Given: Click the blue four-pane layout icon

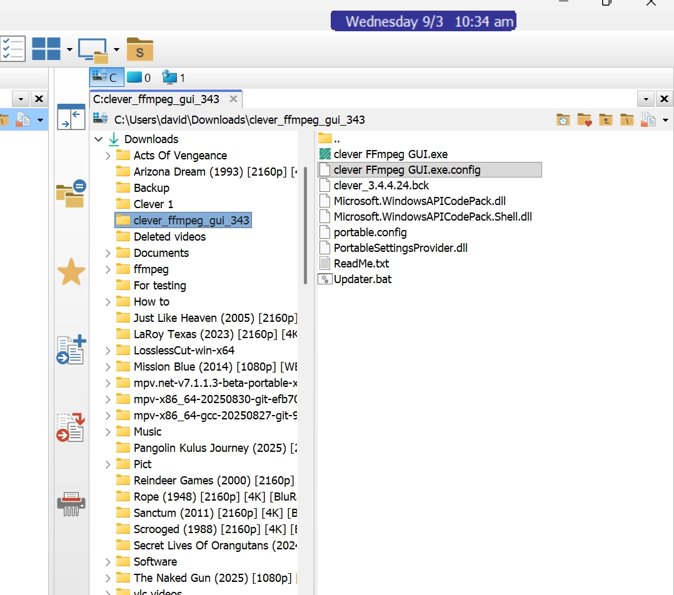Looking at the screenshot, I should (46, 49).
